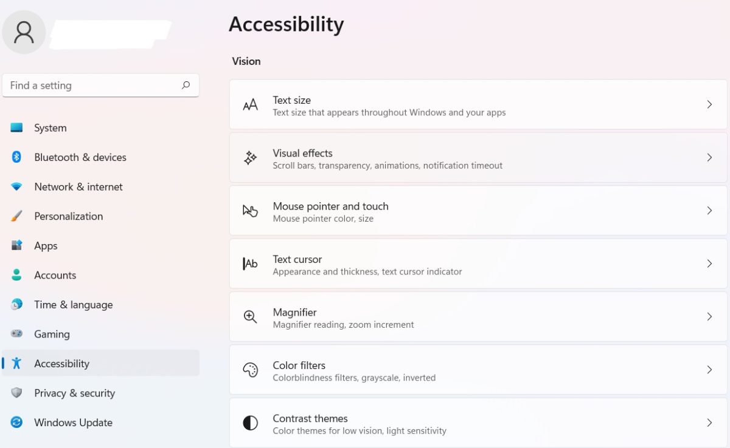This screenshot has width=730, height=448.
Task: Expand Text cursor settings chevron
Action: (709, 263)
